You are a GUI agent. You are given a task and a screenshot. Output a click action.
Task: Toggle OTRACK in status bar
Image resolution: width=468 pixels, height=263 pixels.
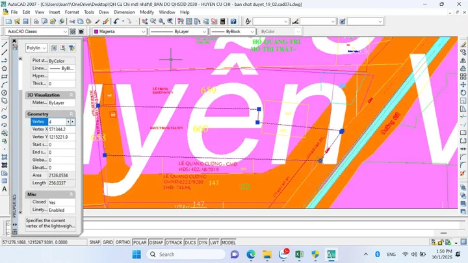(x=174, y=242)
